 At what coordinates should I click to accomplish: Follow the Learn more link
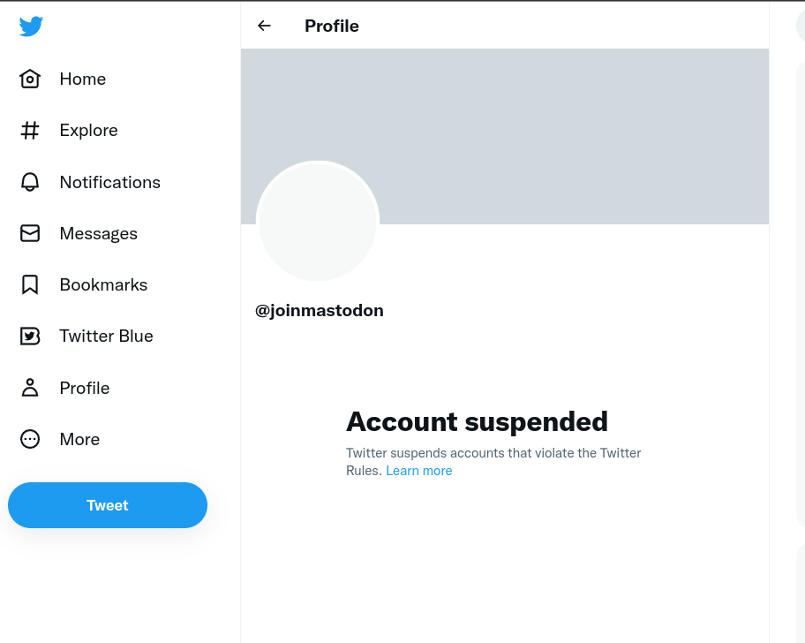coord(419,471)
